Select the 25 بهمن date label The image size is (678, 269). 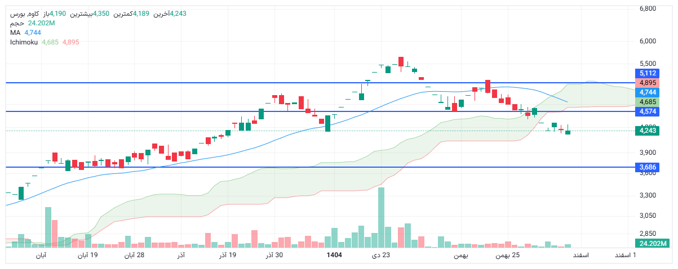[x=507, y=255]
